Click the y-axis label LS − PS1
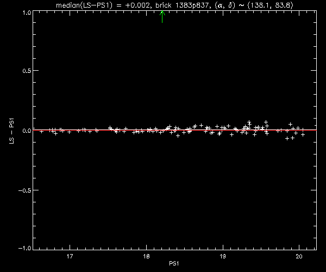Screen dimensions: 326x272 click(x=12, y=131)
